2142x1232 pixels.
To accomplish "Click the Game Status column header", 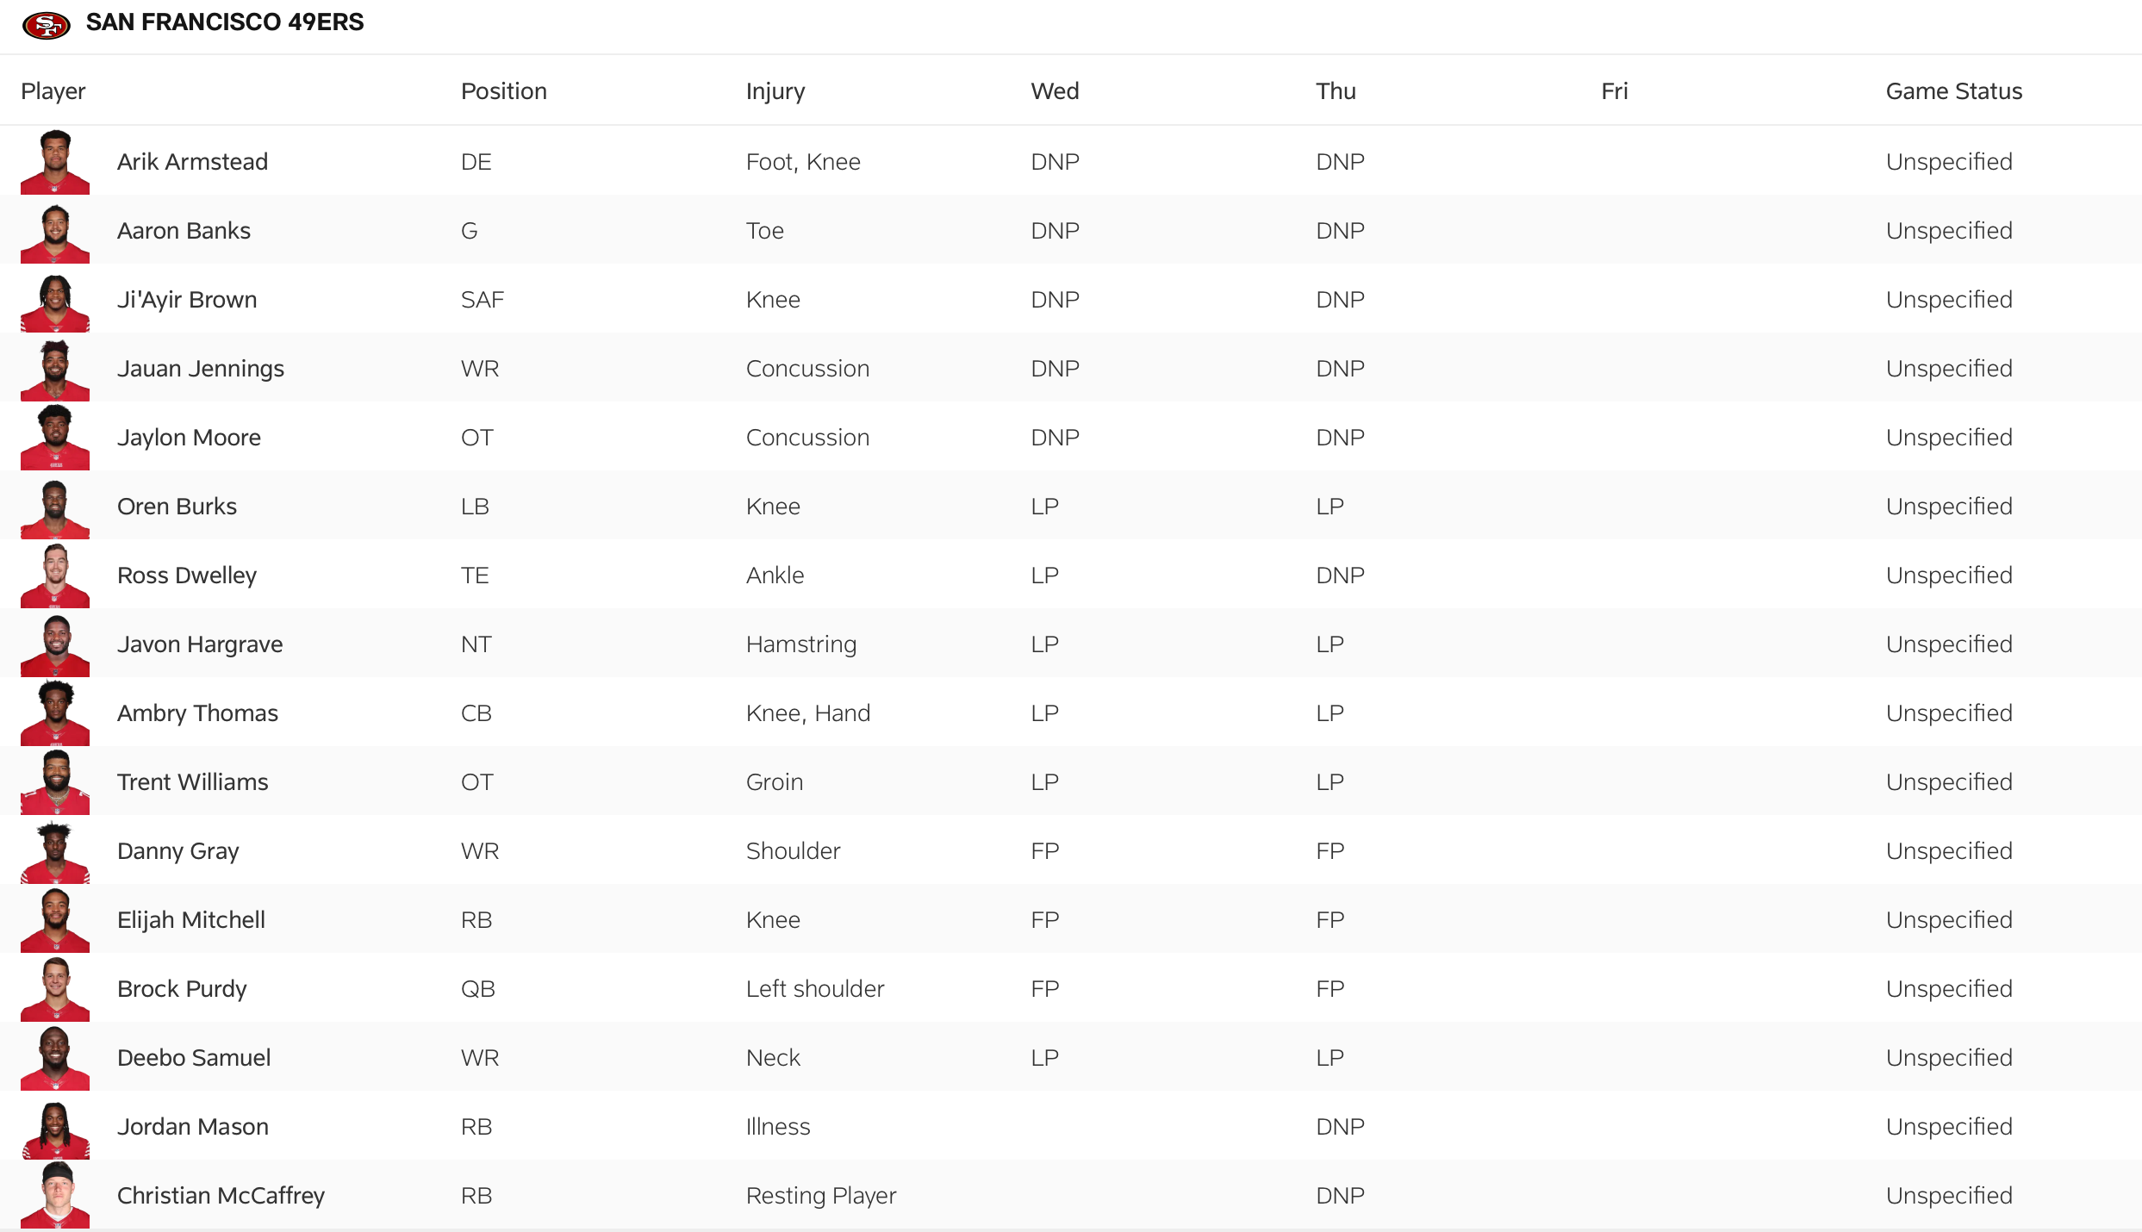I will click(1953, 91).
